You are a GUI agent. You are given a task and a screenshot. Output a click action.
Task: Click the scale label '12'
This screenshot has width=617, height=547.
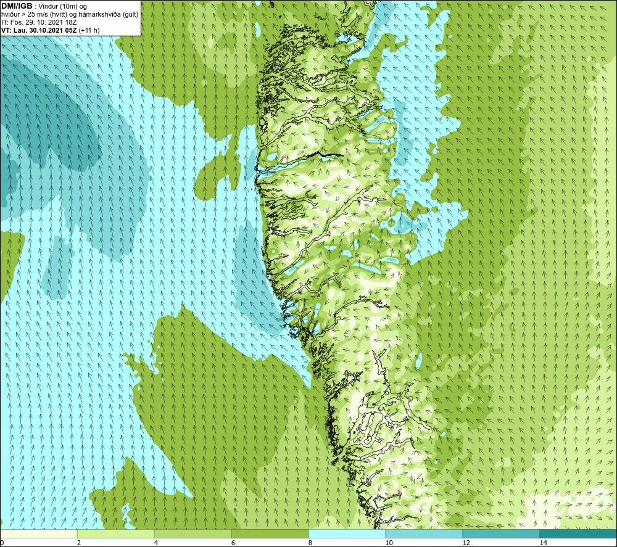click(466, 543)
